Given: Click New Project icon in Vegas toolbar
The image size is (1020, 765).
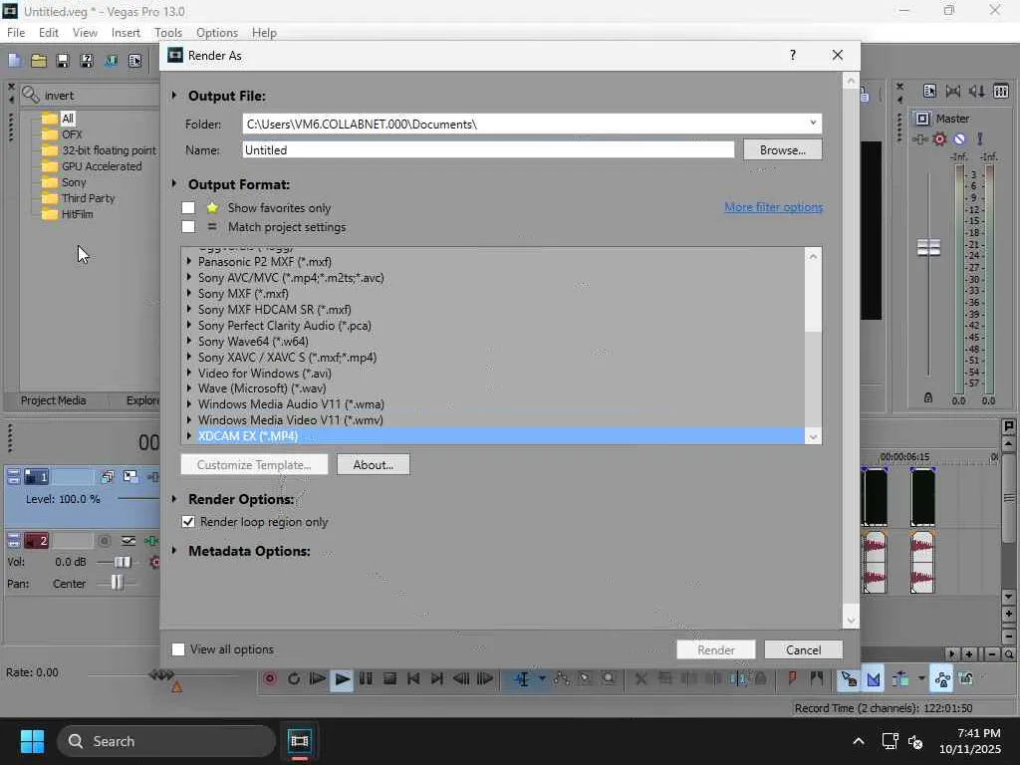Looking at the screenshot, I should [14, 61].
